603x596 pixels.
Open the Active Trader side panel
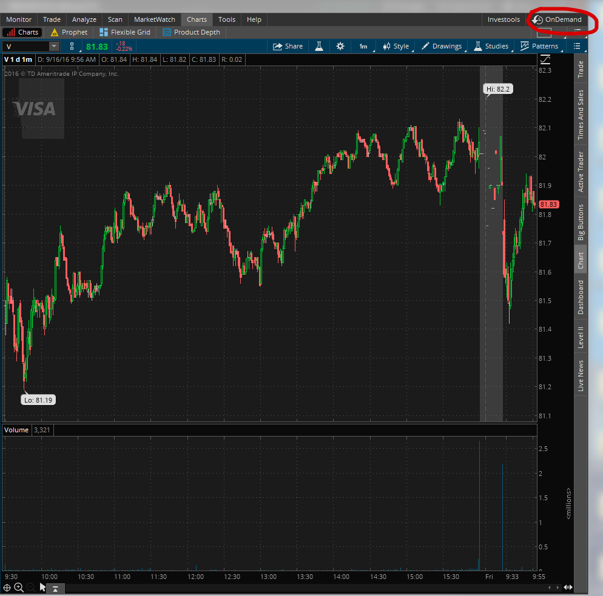pyautogui.click(x=581, y=172)
